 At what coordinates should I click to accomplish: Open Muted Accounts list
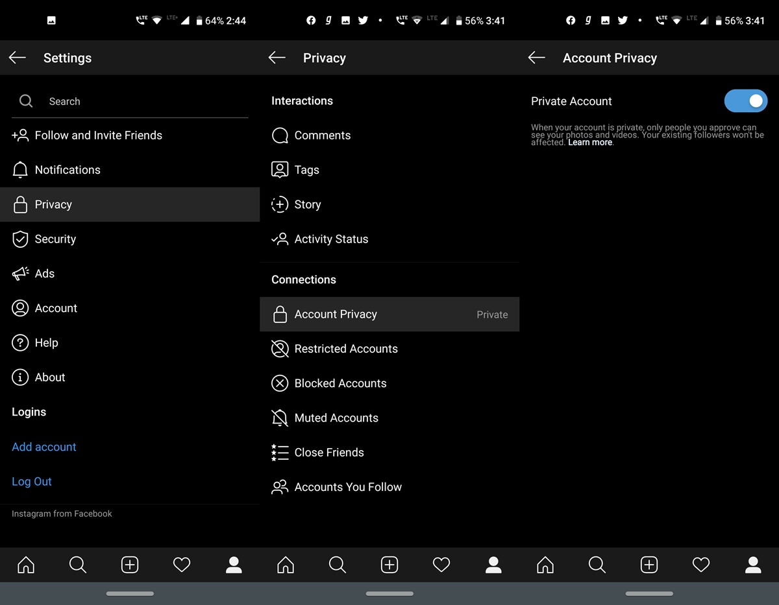389,418
